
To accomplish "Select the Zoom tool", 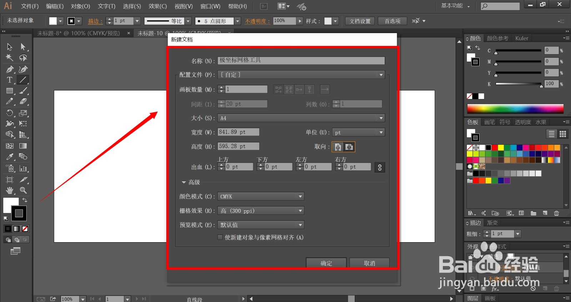I will point(23,190).
